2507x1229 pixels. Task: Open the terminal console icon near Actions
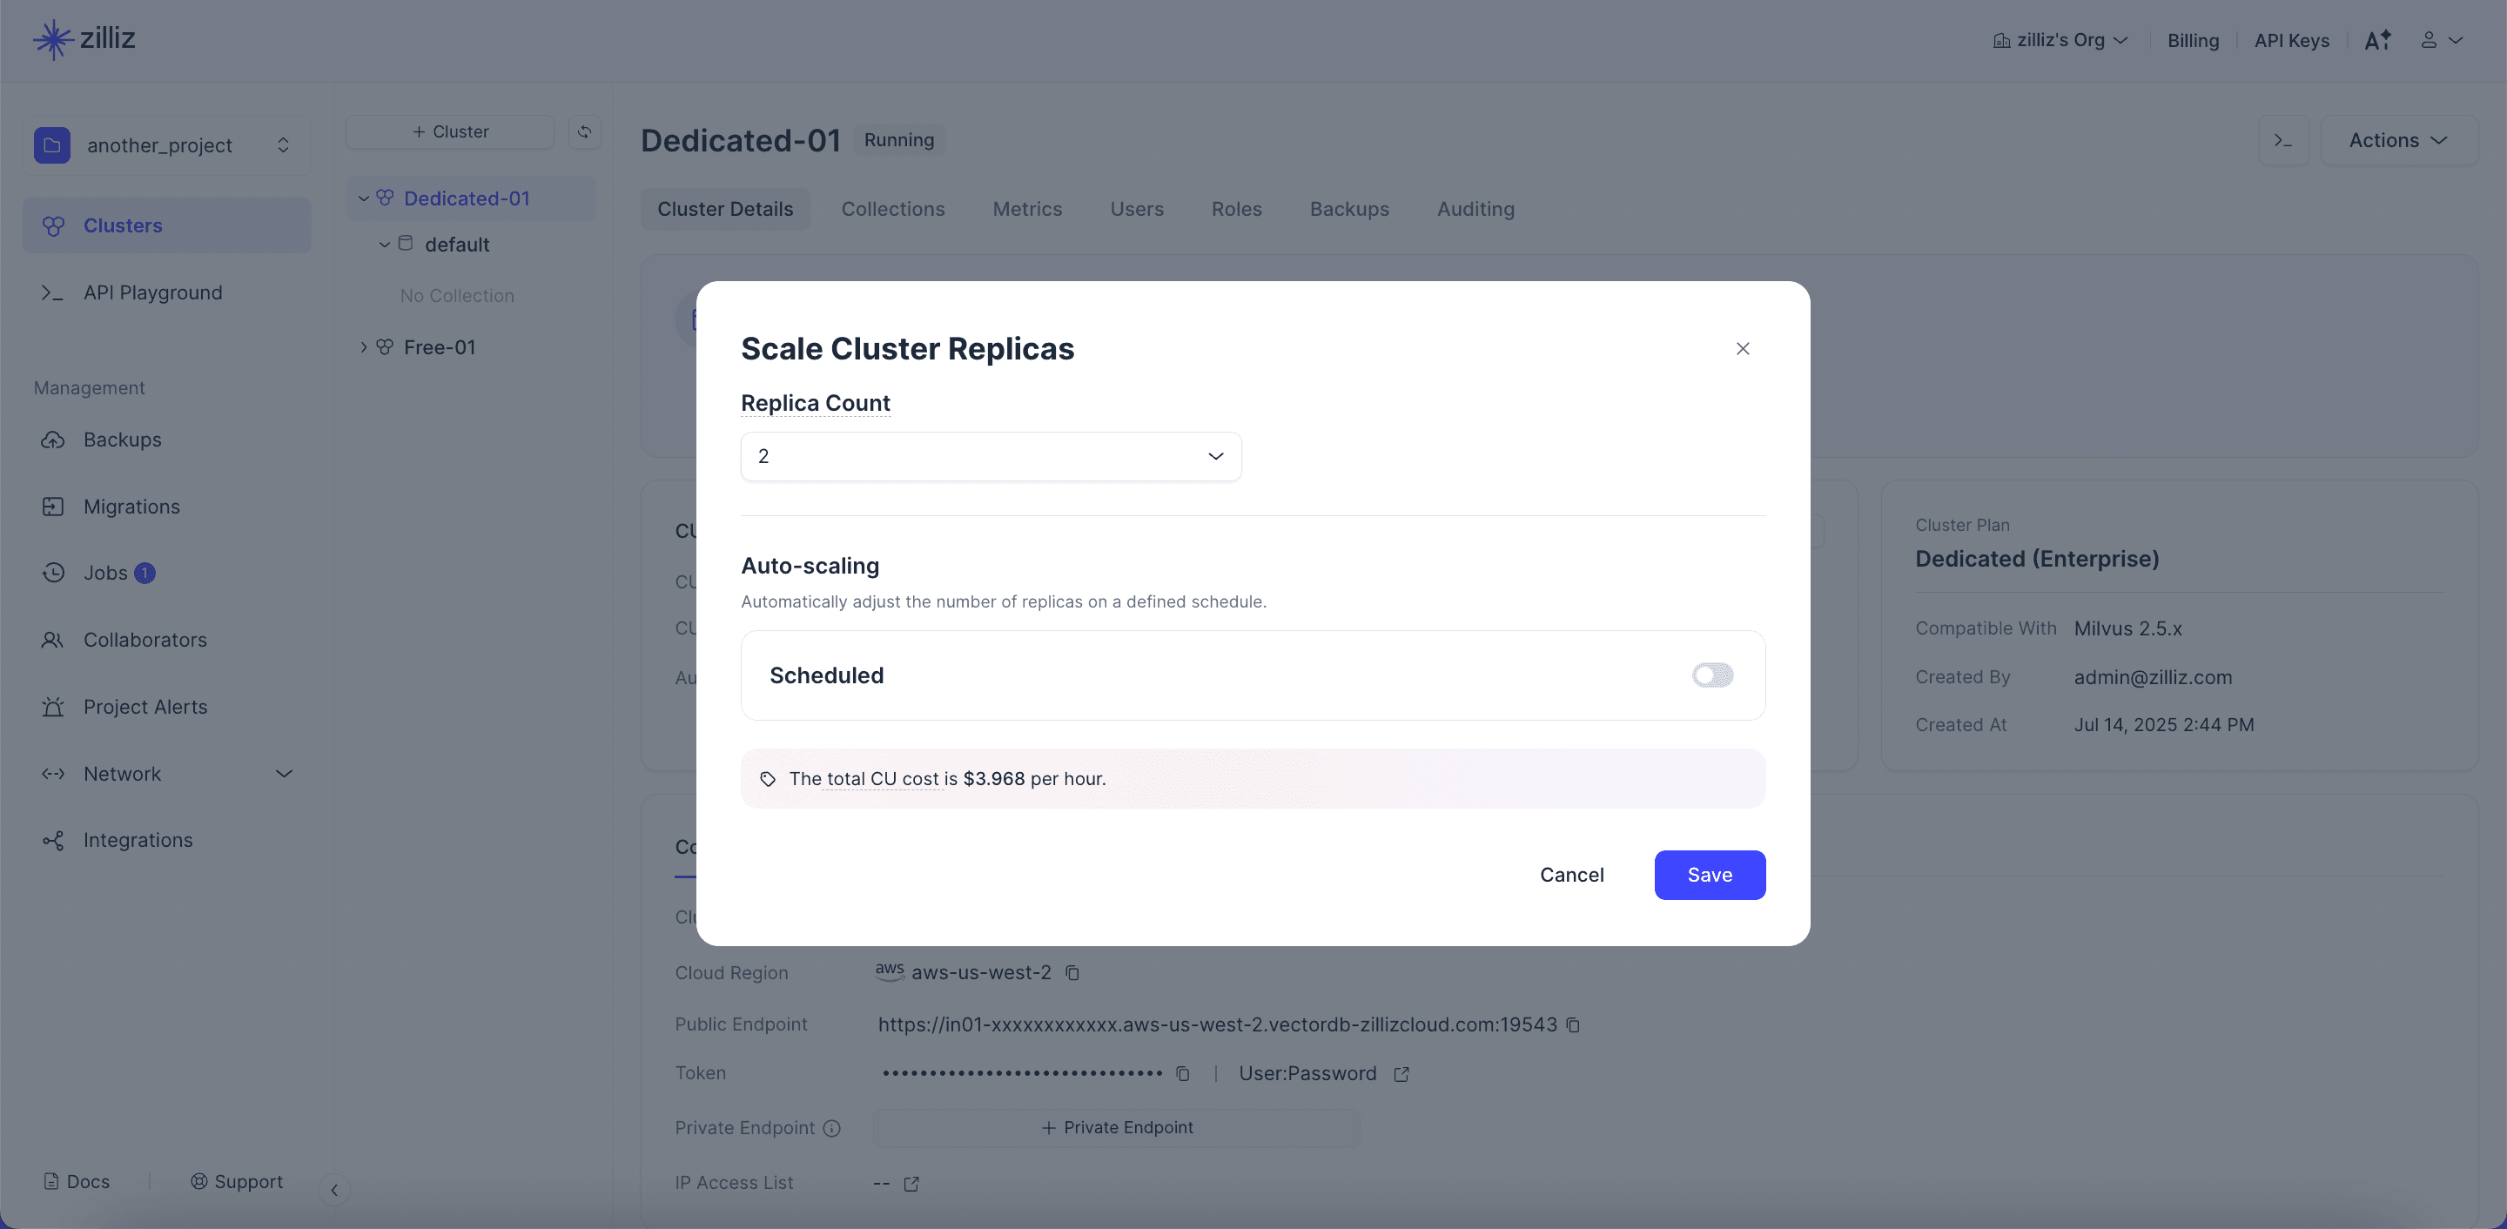pyautogui.click(x=2283, y=140)
